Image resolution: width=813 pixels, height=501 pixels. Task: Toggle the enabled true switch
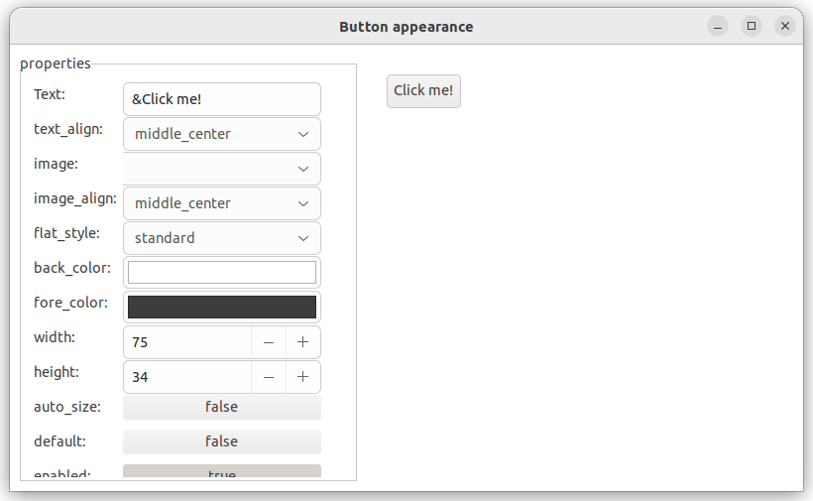point(221,472)
